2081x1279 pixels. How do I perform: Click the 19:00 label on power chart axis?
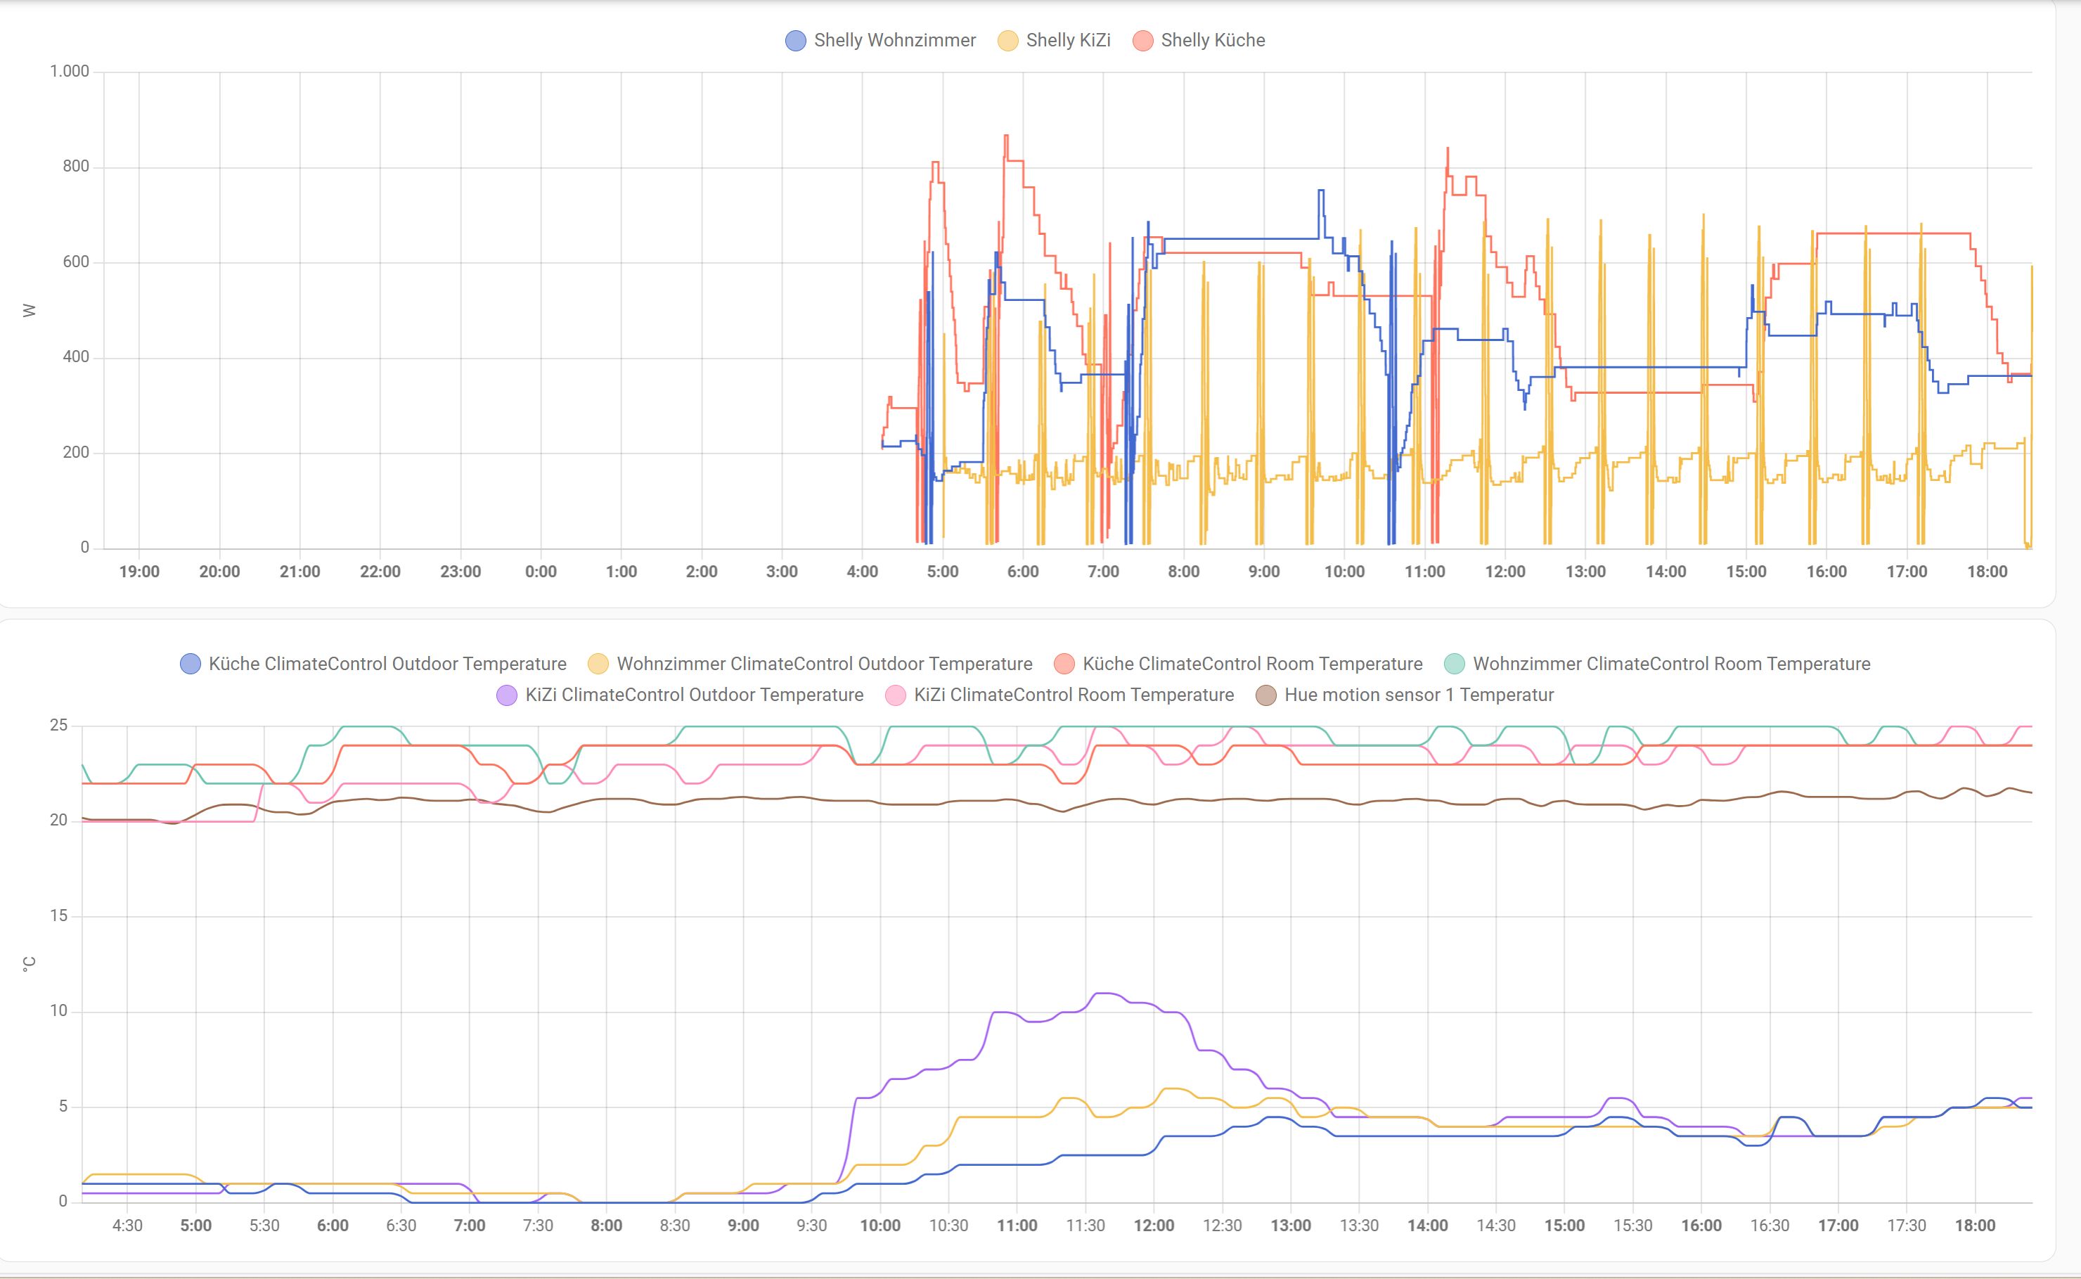[139, 572]
